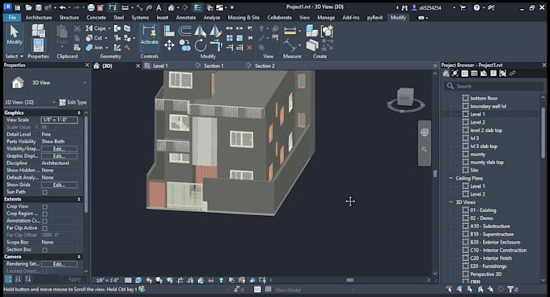Screen dimensions: 550x297
Task: Click the drawing area vertical scrollbar thumb
Action: click(x=435, y=174)
